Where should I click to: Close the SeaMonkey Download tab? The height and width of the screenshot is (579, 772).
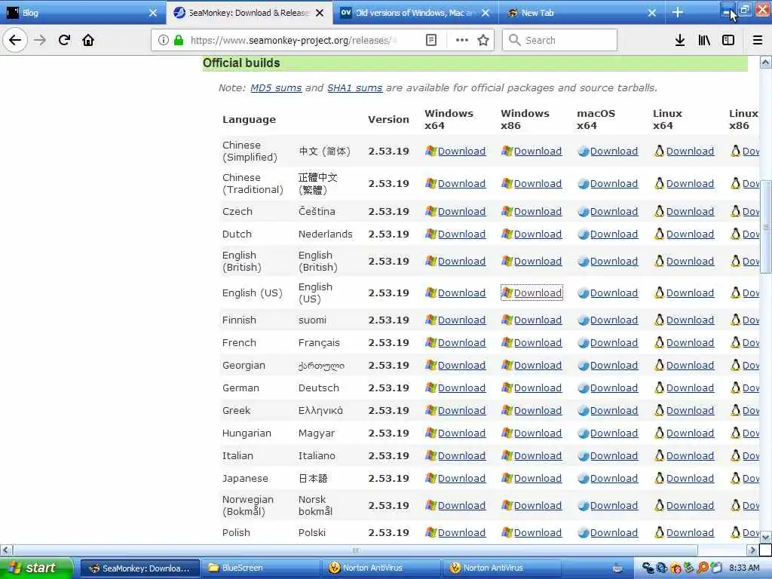pyautogui.click(x=320, y=13)
